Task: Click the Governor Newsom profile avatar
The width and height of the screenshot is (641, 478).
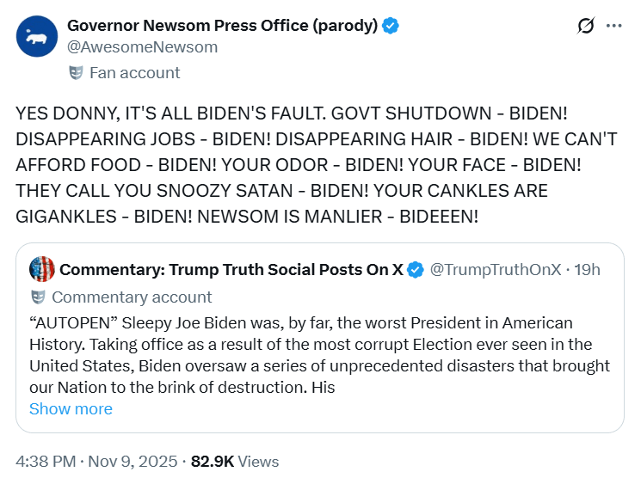Action: click(x=37, y=36)
